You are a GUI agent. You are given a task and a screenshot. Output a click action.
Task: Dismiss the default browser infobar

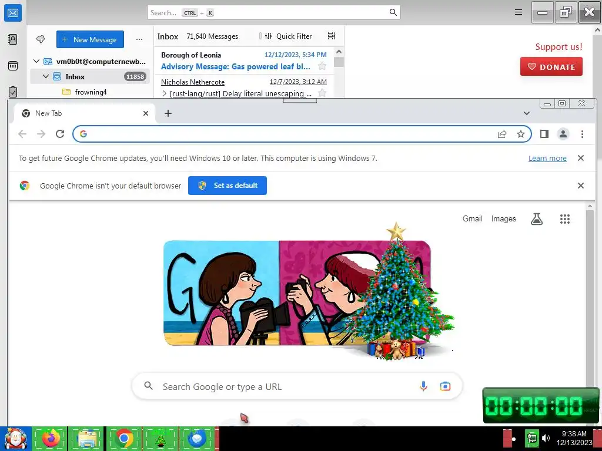[580, 186]
